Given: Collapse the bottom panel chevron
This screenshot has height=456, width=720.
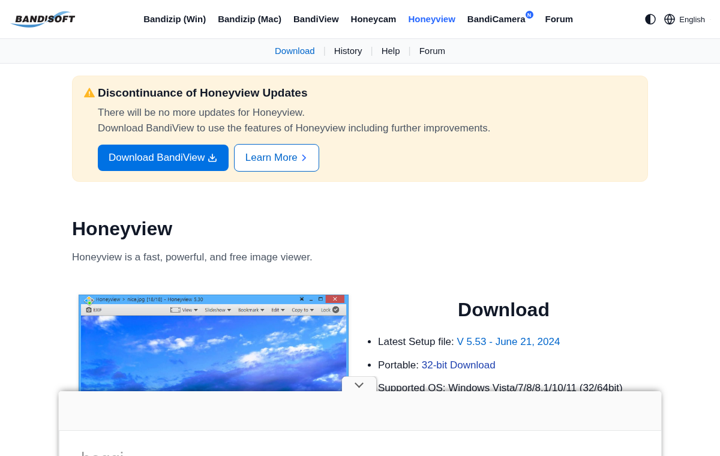Looking at the screenshot, I should point(359,385).
